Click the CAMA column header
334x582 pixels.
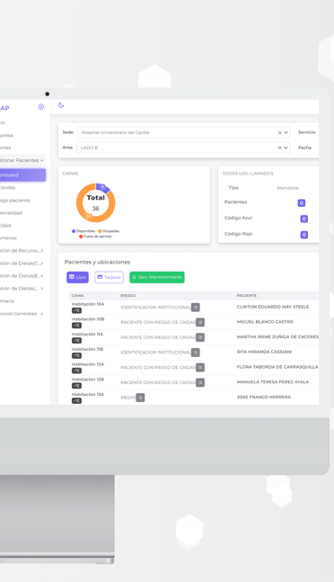78,296
